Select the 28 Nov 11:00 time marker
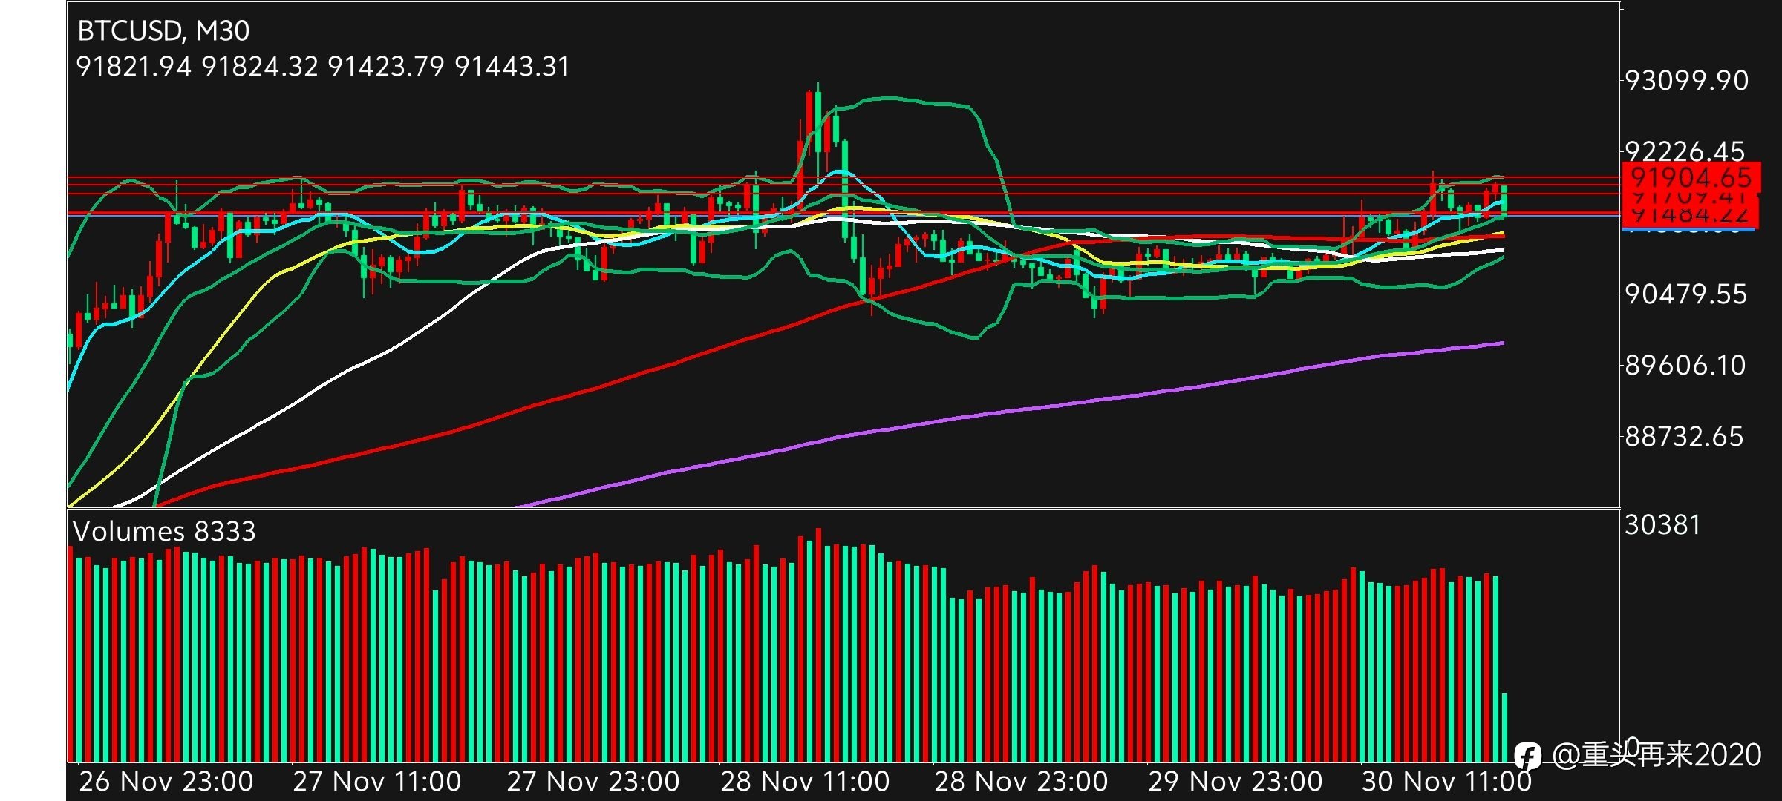The image size is (1782, 801). click(805, 781)
